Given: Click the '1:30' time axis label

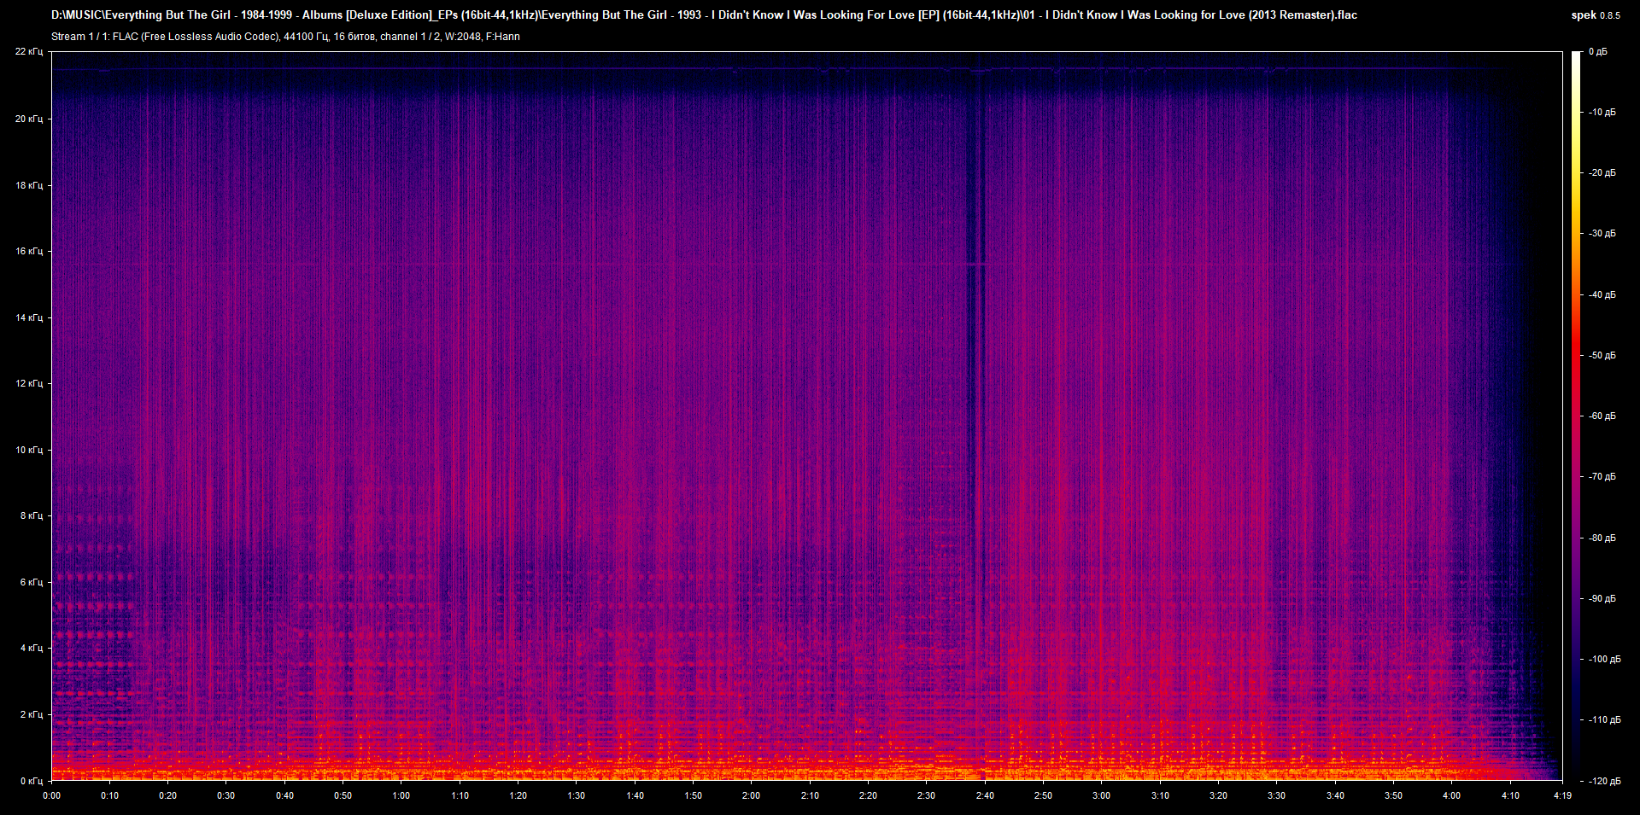Looking at the screenshot, I should coord(577,795).
